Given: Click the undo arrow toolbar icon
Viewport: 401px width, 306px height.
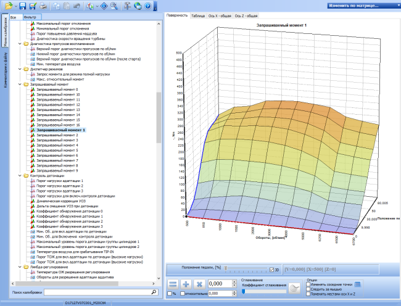Looking at the screenshot, I should click(x=76, y=6).
